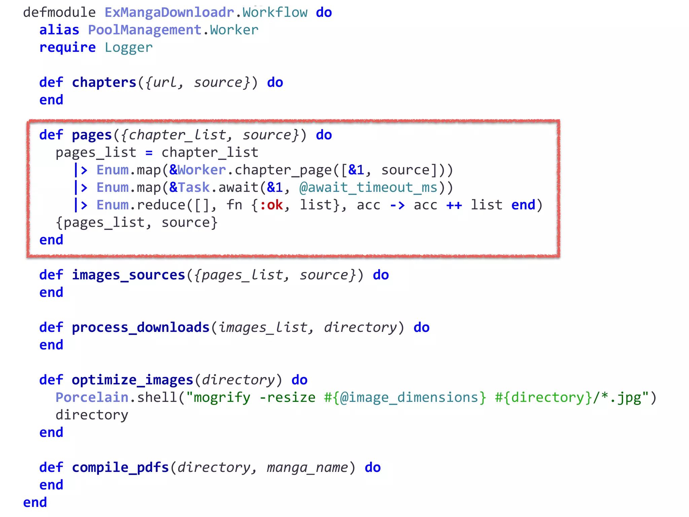The image size is (689, 517).
Task: Click the module name ExMangaDownloadr
Action: (169, 13)
